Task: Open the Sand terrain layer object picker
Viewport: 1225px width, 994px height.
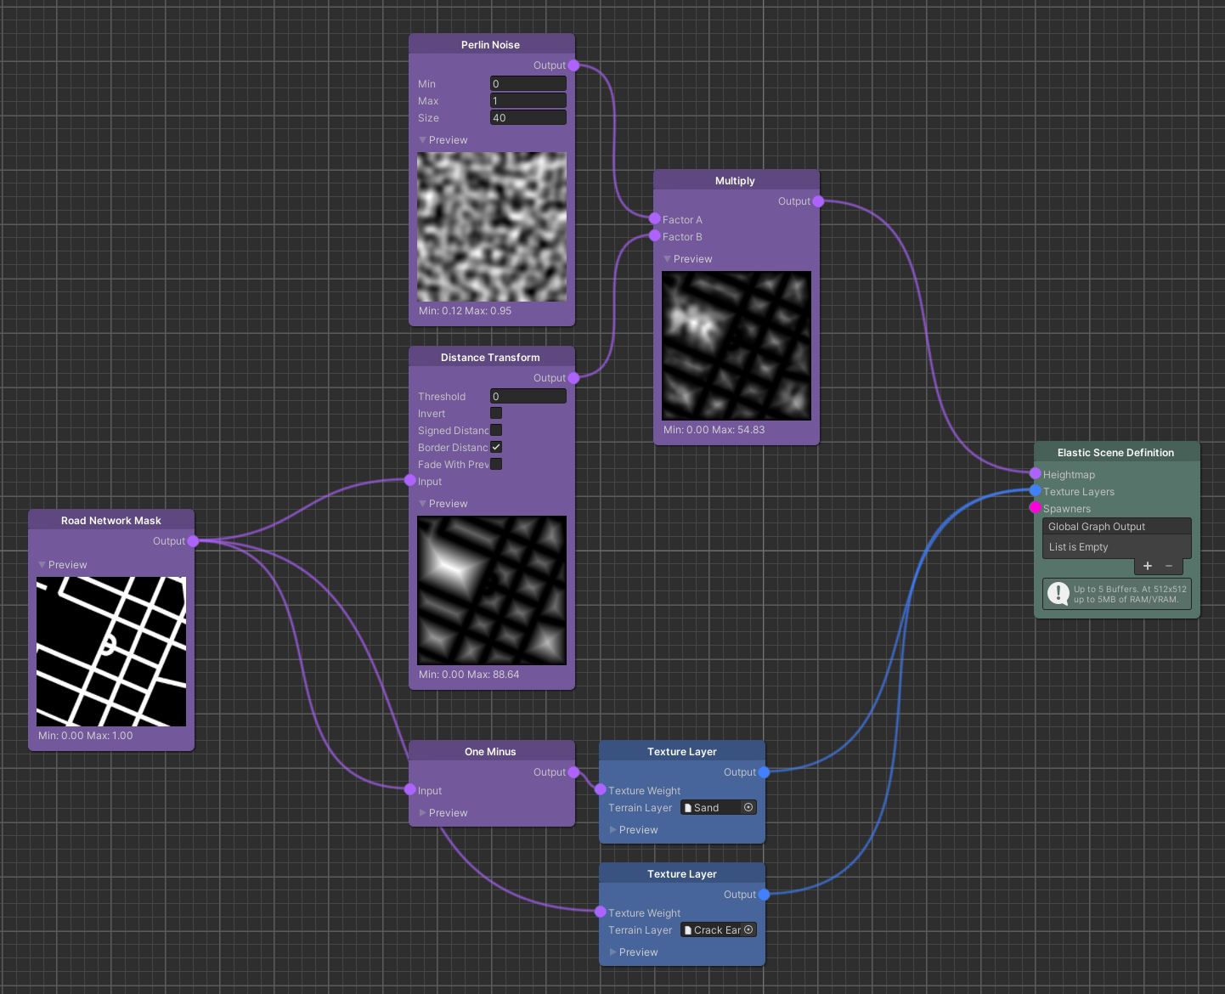Action: tap(748, 808)
